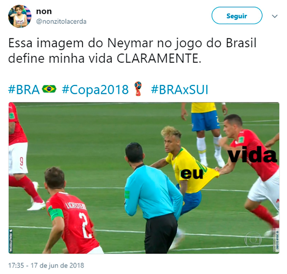Open the #BRAxSUI hashtag
The height and width of the screenshot is (274, 287).
[x=180, y=90]
